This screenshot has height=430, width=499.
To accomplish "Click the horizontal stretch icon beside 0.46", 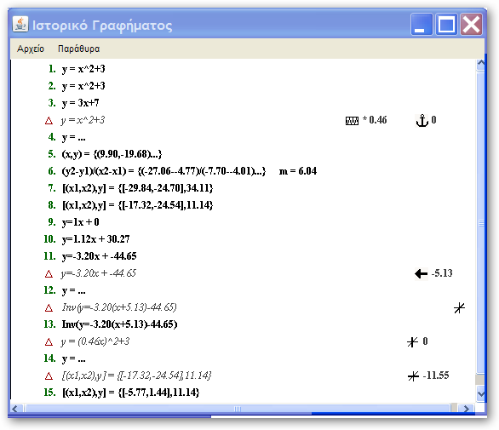I will pos(352,121).
